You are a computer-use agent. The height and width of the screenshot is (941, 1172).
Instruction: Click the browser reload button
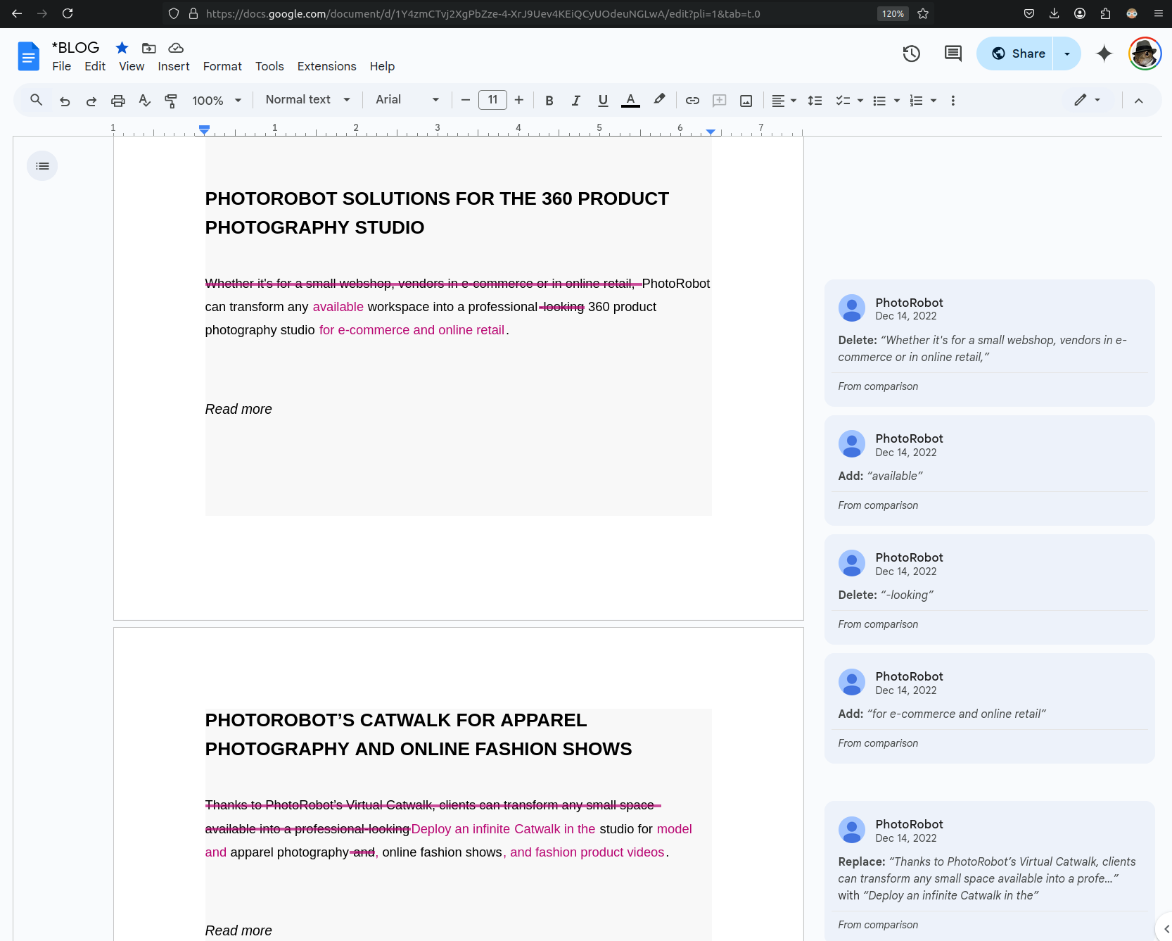[x=68, y=13]
